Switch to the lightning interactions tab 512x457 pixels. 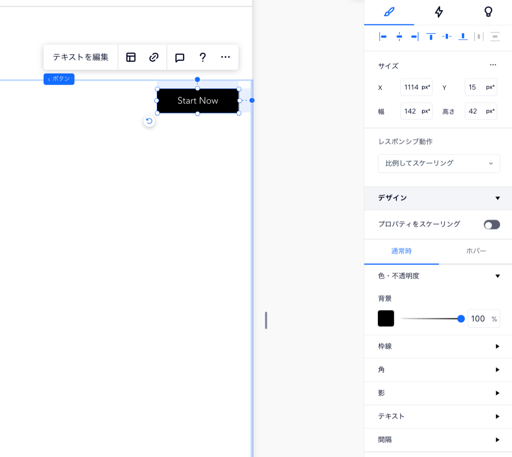[x=439, y=12]
